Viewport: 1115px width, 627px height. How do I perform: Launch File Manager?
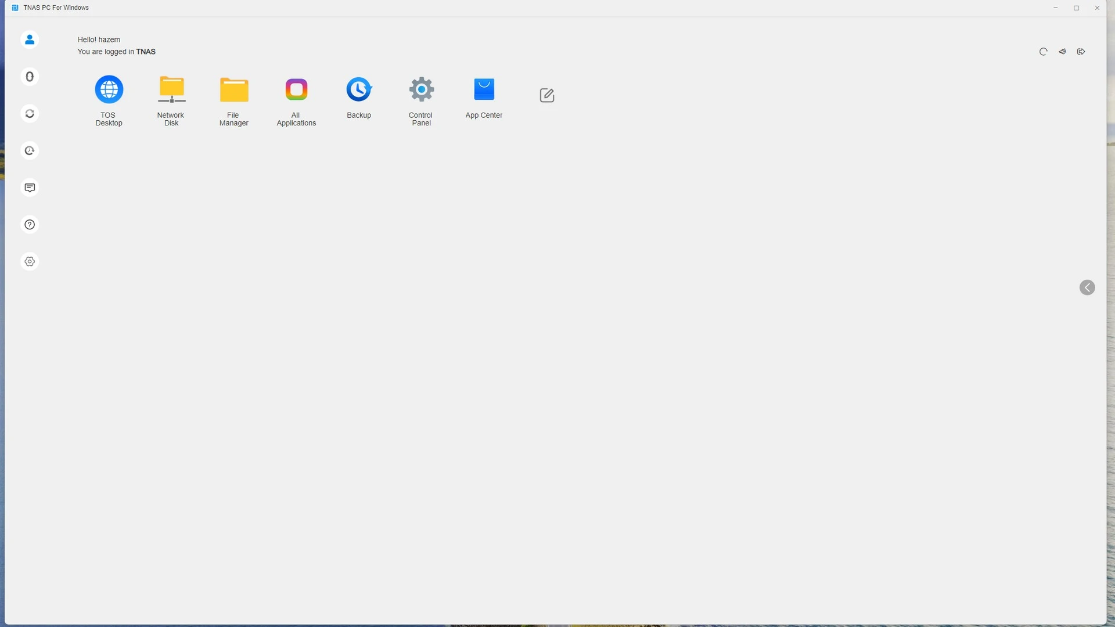(234, 90)
